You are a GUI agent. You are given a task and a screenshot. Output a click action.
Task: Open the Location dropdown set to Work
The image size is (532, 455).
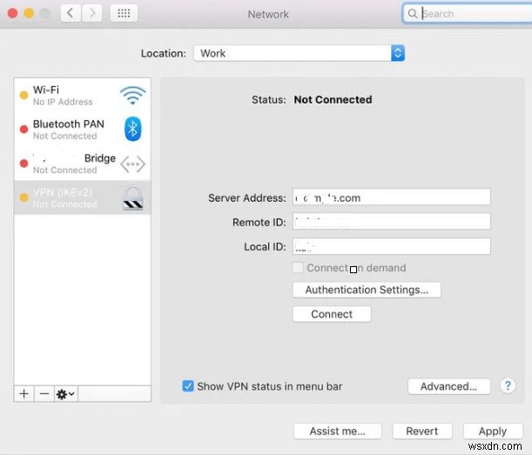299,53
